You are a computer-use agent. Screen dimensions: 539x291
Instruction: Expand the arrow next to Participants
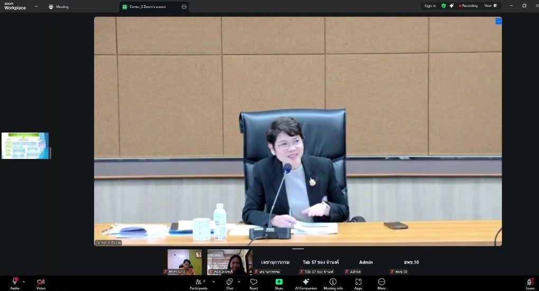click(213, 281)
